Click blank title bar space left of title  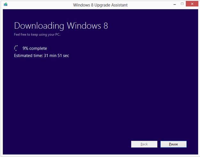click(x=38, y=5)
